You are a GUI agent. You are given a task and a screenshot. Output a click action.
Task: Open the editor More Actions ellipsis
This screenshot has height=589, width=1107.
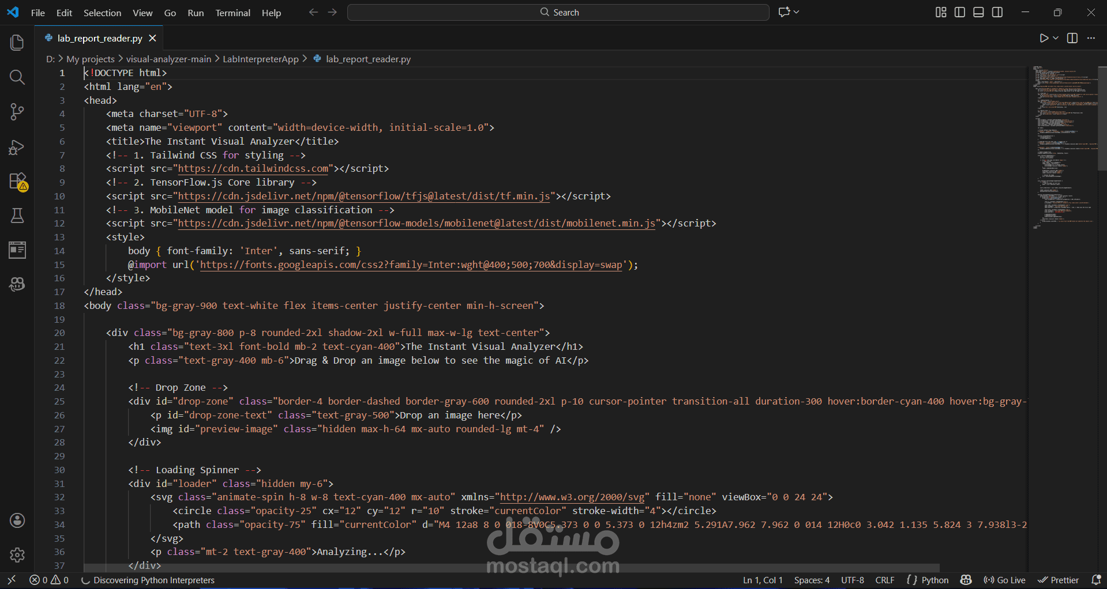1091,38
